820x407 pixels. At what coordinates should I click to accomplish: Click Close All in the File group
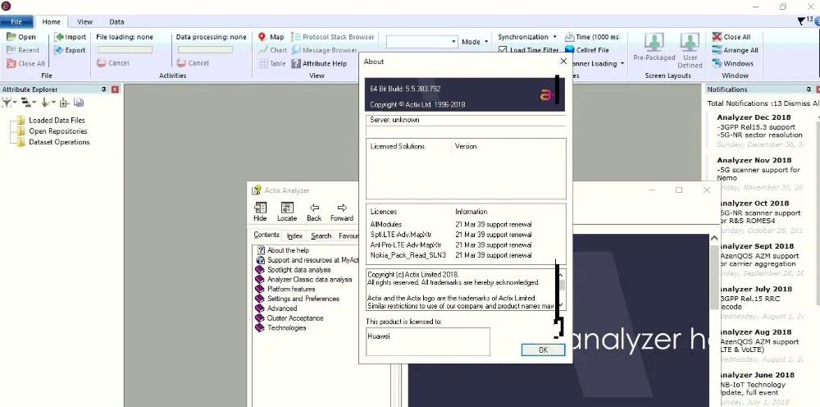[25, 63]
